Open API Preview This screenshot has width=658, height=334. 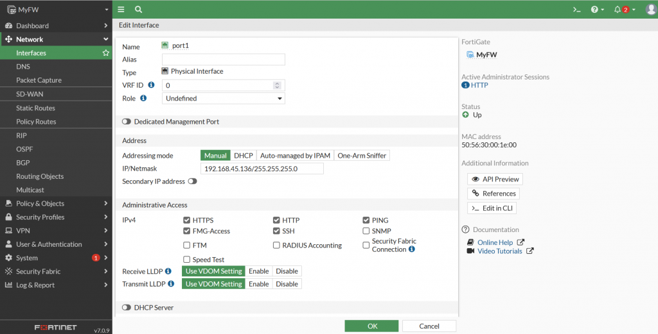pos(495,179)
